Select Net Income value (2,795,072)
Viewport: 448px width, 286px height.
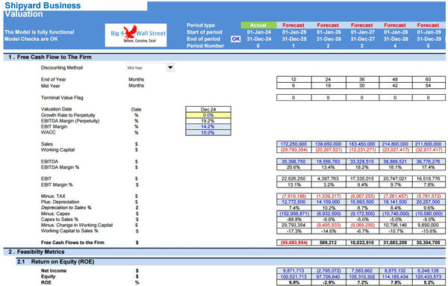tap(329, 270)
